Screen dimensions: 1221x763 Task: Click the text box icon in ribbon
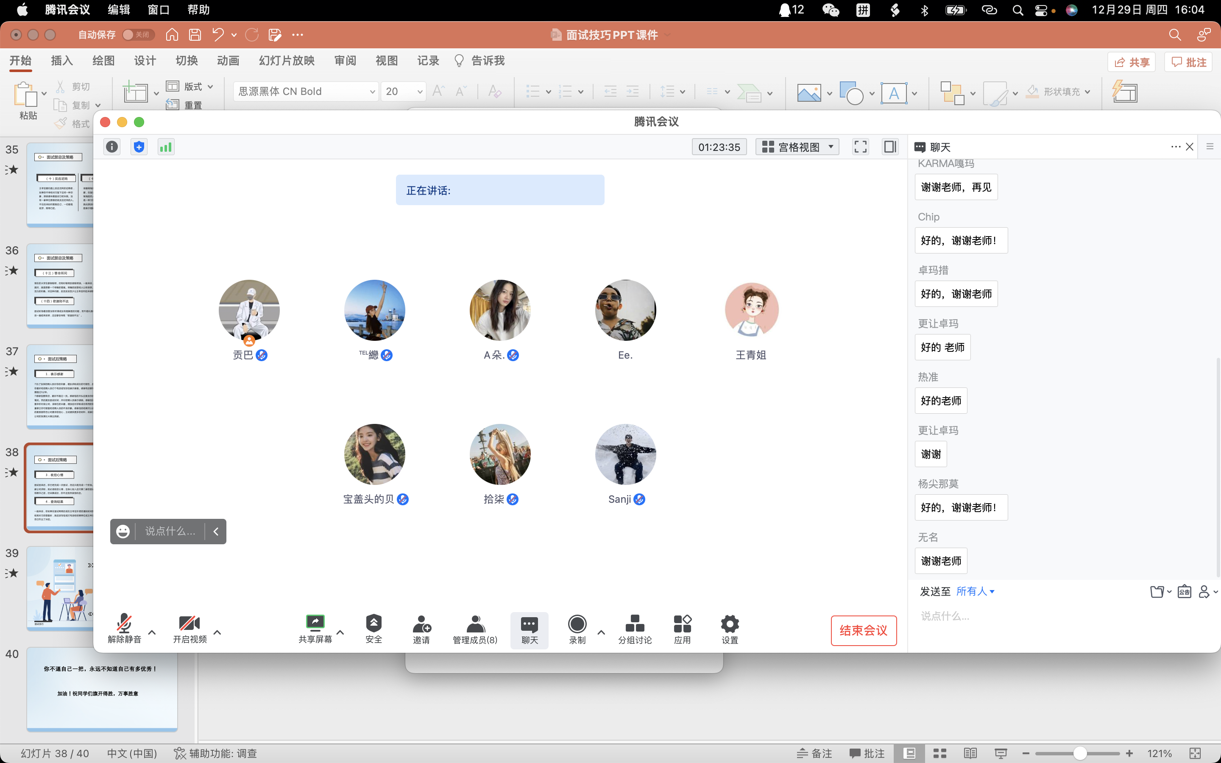(894, 93)
